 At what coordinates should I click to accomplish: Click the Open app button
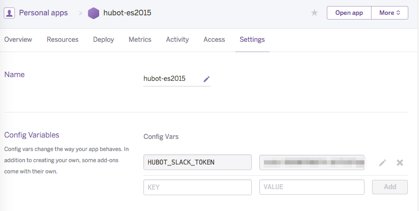[x=349, y=13]
